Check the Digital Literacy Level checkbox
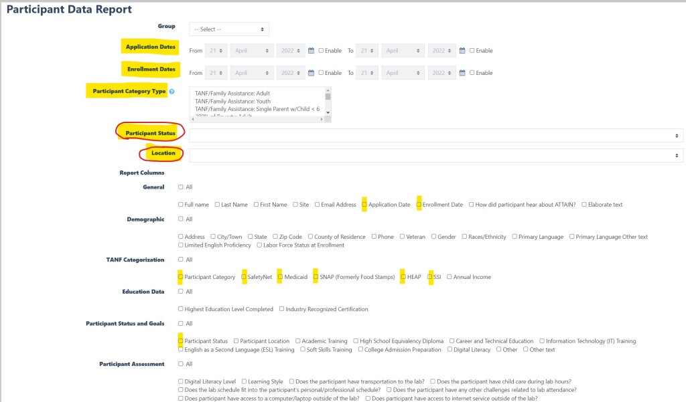Viewport: 686px width, 402px height. 181,381
